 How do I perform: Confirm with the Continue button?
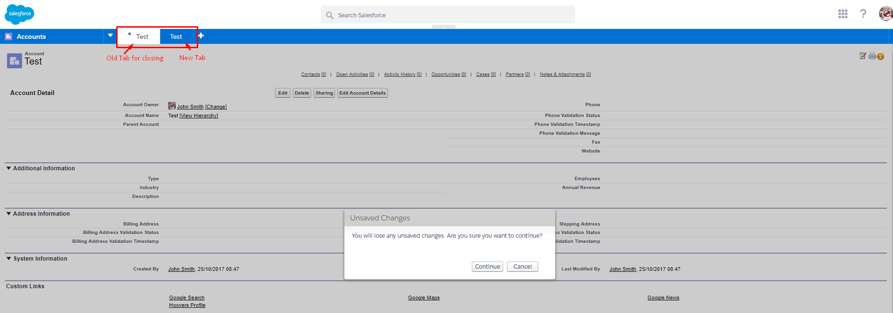tap(487, 266)
